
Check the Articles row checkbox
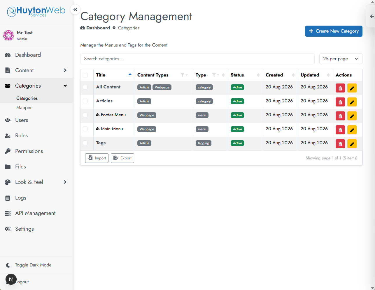85,101
